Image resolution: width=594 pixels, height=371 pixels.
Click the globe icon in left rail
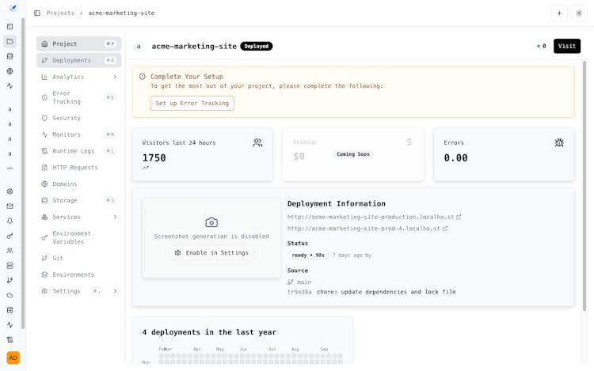click(x=10, y=71)
